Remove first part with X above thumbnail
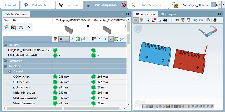Viewport: 225px width, 112px height. (x=88, y=26)
